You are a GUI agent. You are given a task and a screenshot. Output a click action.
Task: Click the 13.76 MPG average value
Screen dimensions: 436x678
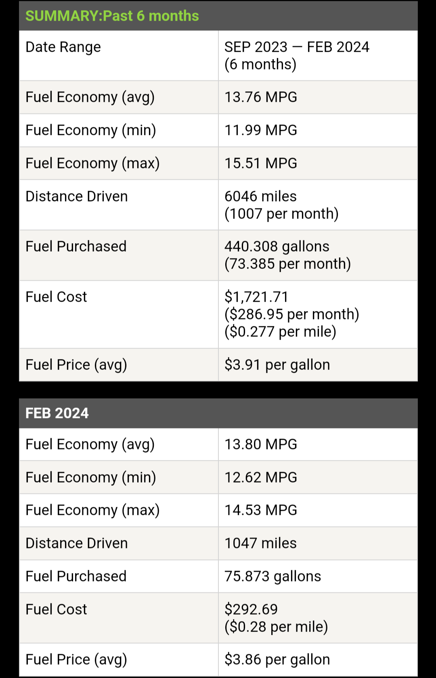click(261, 97)
